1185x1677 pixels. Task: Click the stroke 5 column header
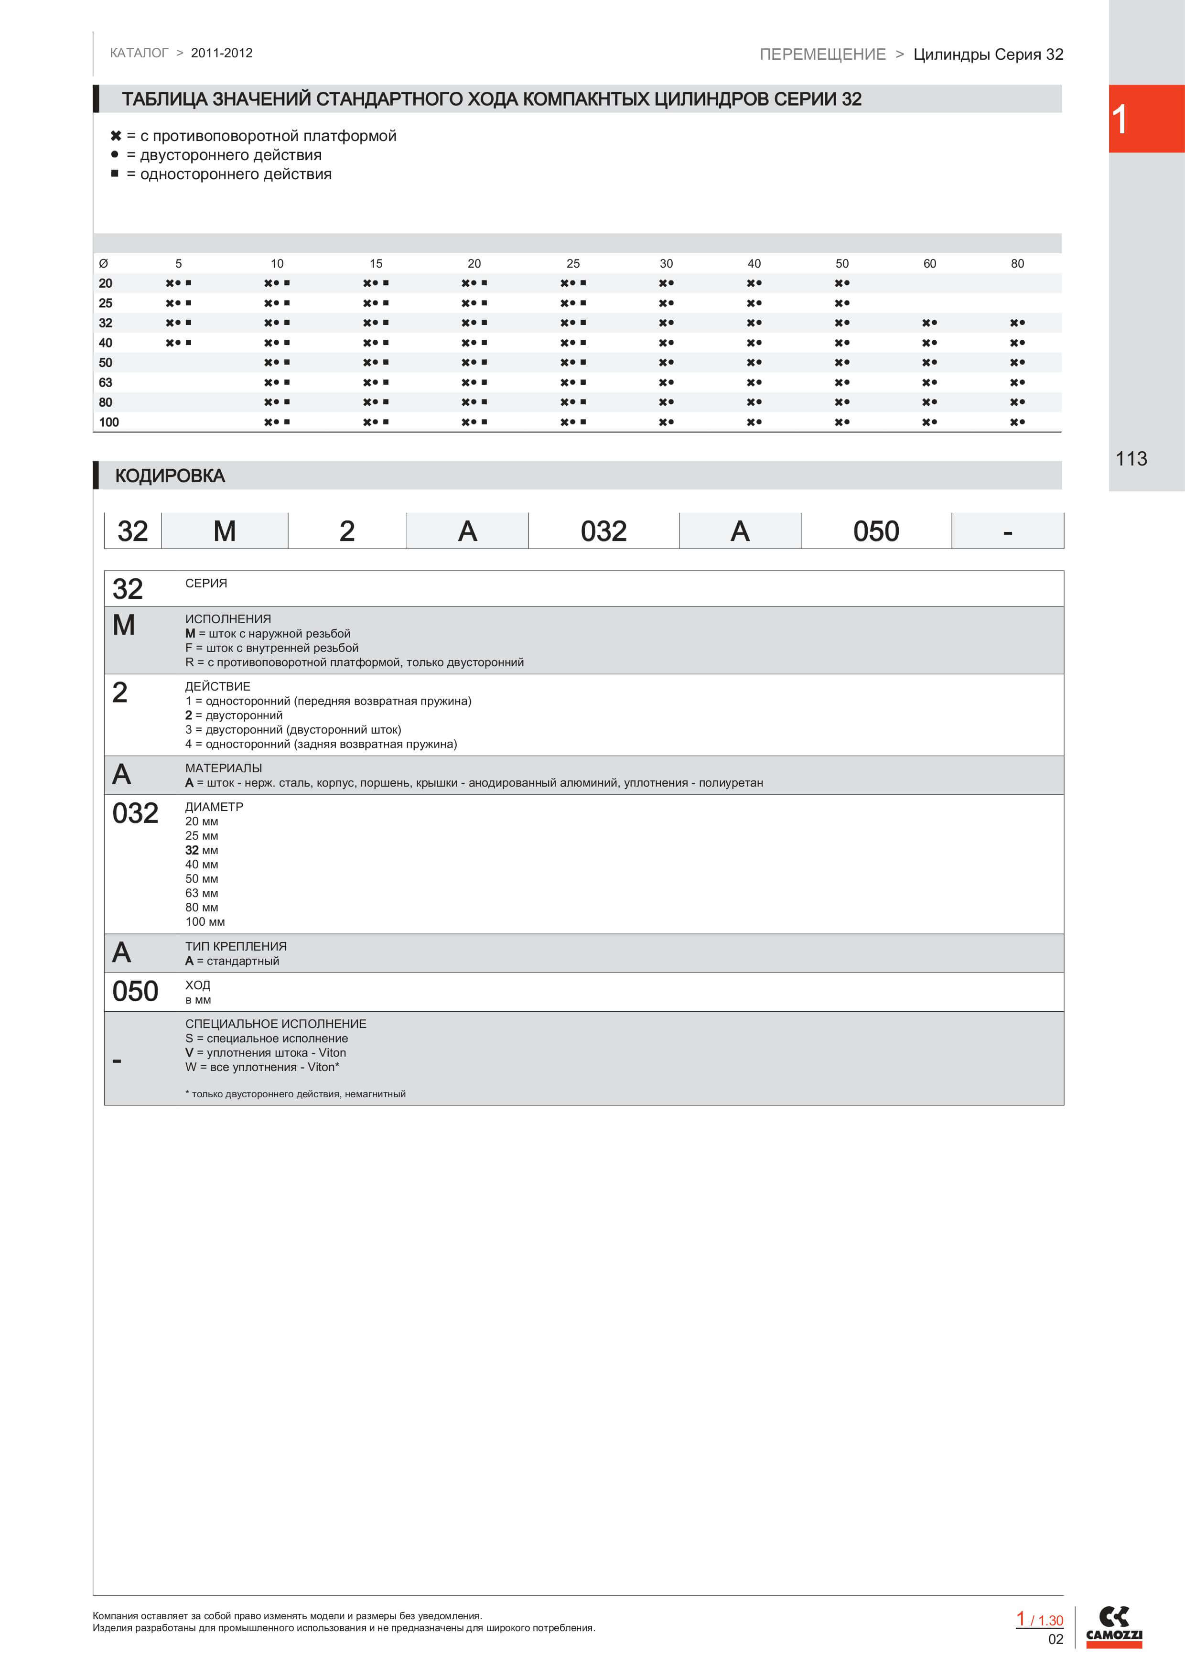pyautogui.click(x=178, y=264)
